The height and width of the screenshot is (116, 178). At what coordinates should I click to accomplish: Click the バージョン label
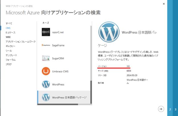click(102, 66)
